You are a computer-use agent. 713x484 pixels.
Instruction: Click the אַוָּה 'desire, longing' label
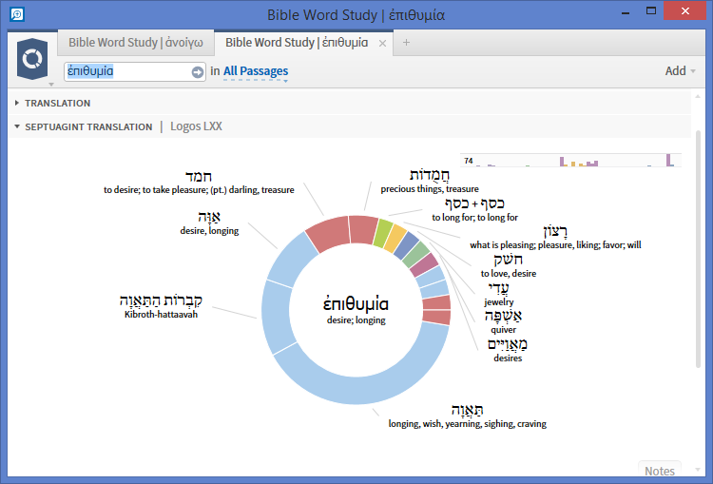point(209,223)
